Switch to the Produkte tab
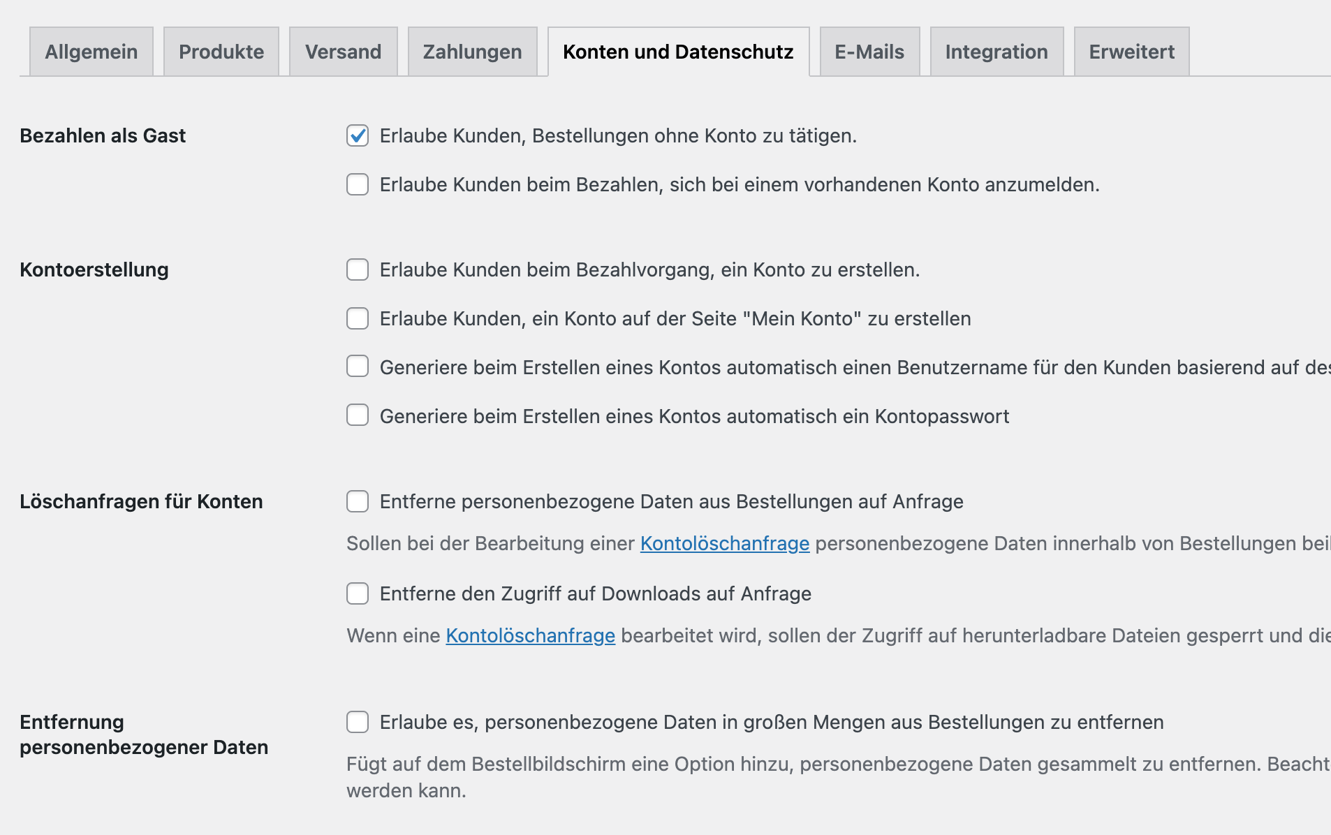This screenshot has height=835, width=1331. coord(221,52)
